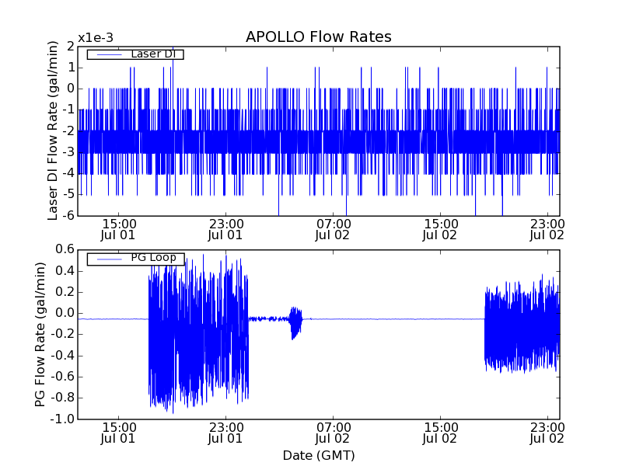
Task: Click 15:00 Jul 02 label under Laser DI plot
Action: pyautogui.click(x=440, y=229)
